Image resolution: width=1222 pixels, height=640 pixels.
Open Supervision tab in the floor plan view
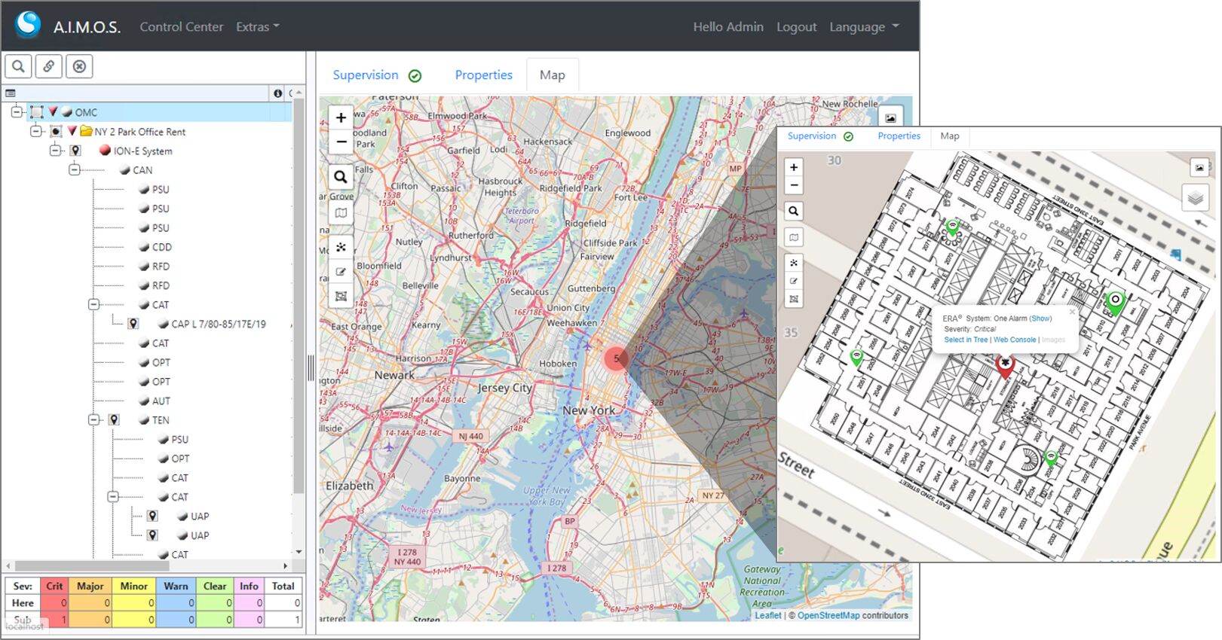(820, 136)
